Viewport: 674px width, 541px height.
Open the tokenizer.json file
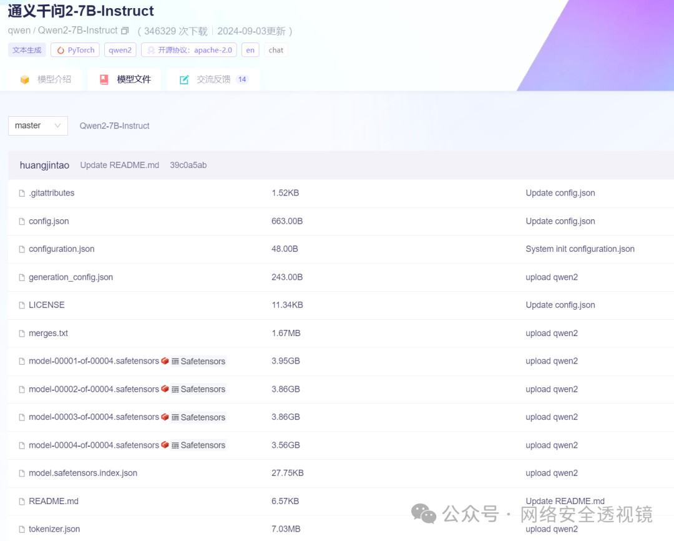tap(54, 529)
